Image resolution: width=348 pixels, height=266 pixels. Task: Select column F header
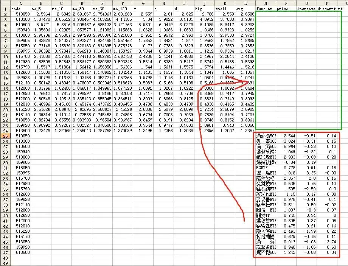click(x=123, y=3)
